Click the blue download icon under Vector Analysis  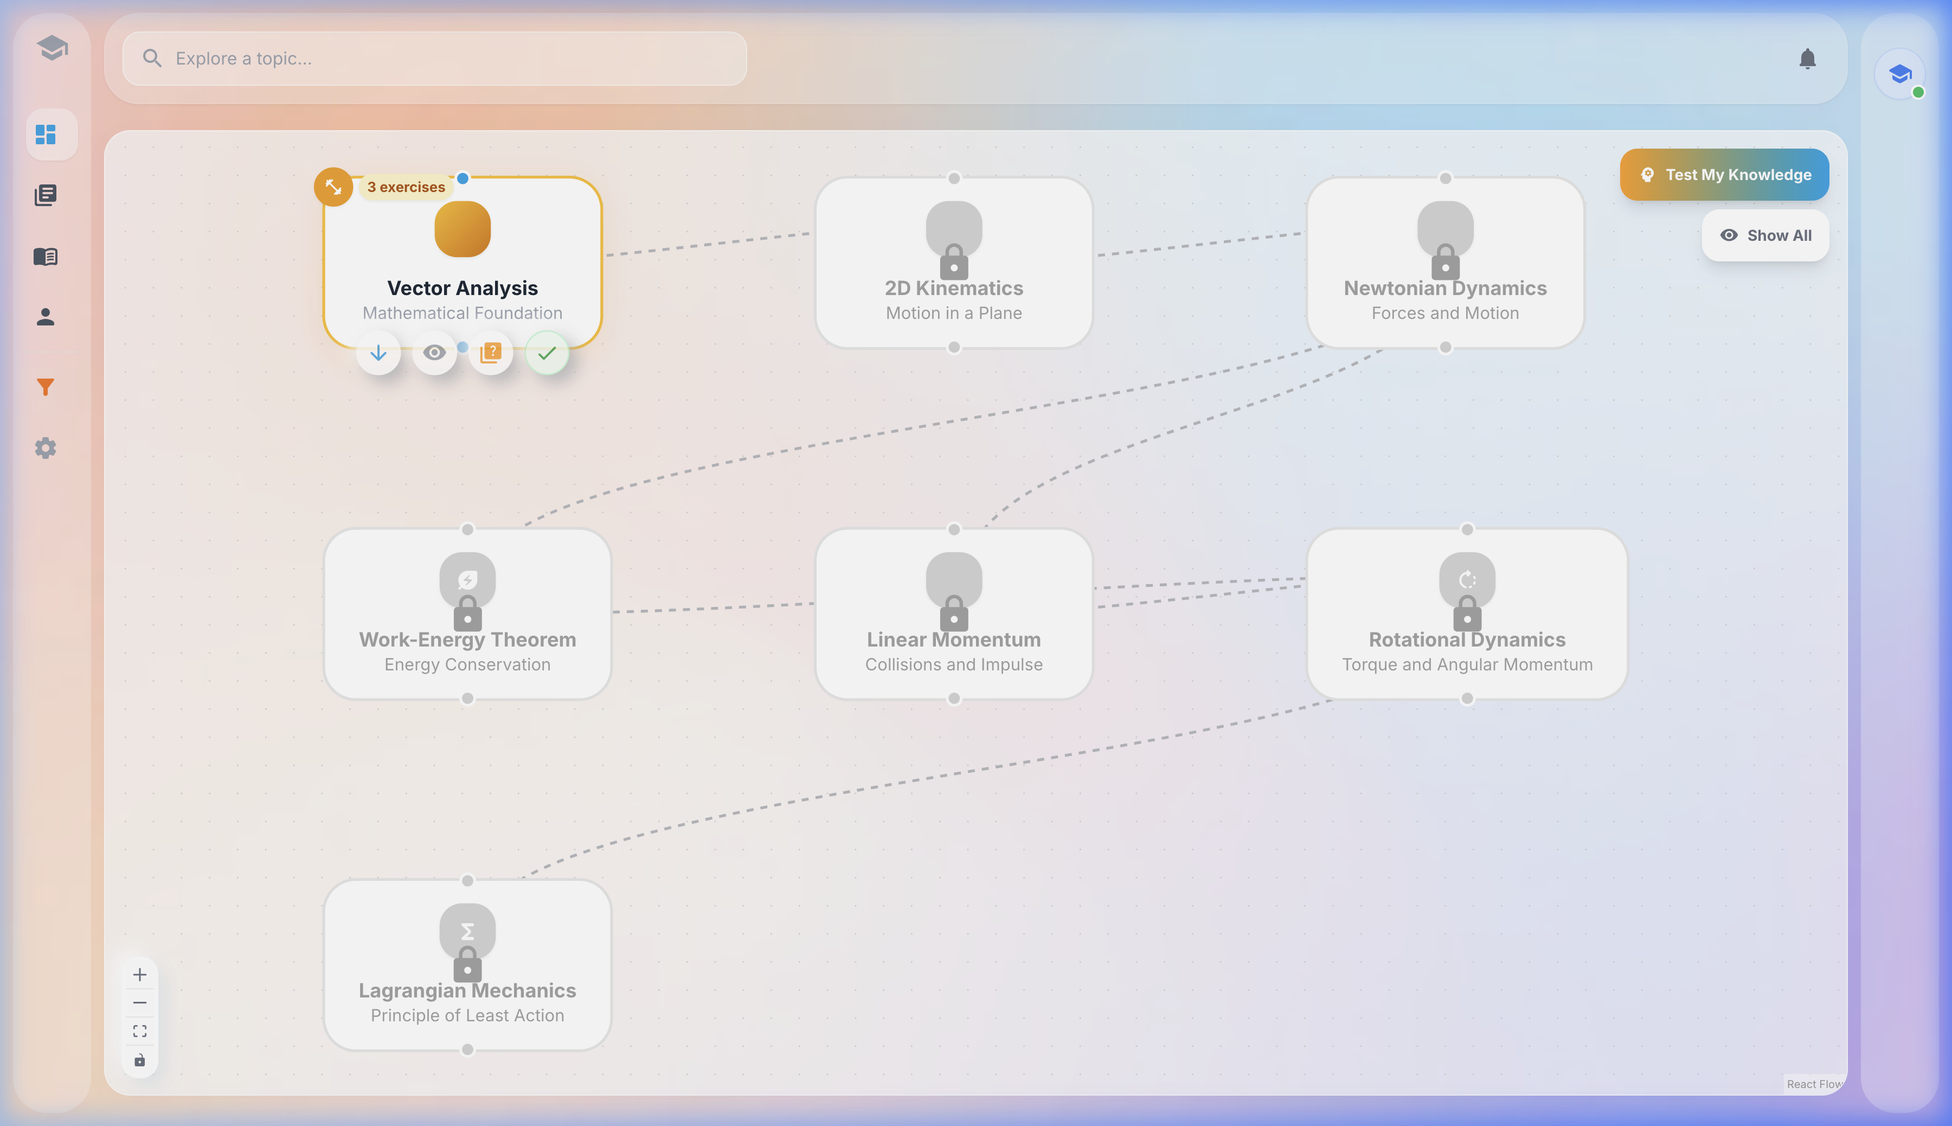(x=379, y=353)
